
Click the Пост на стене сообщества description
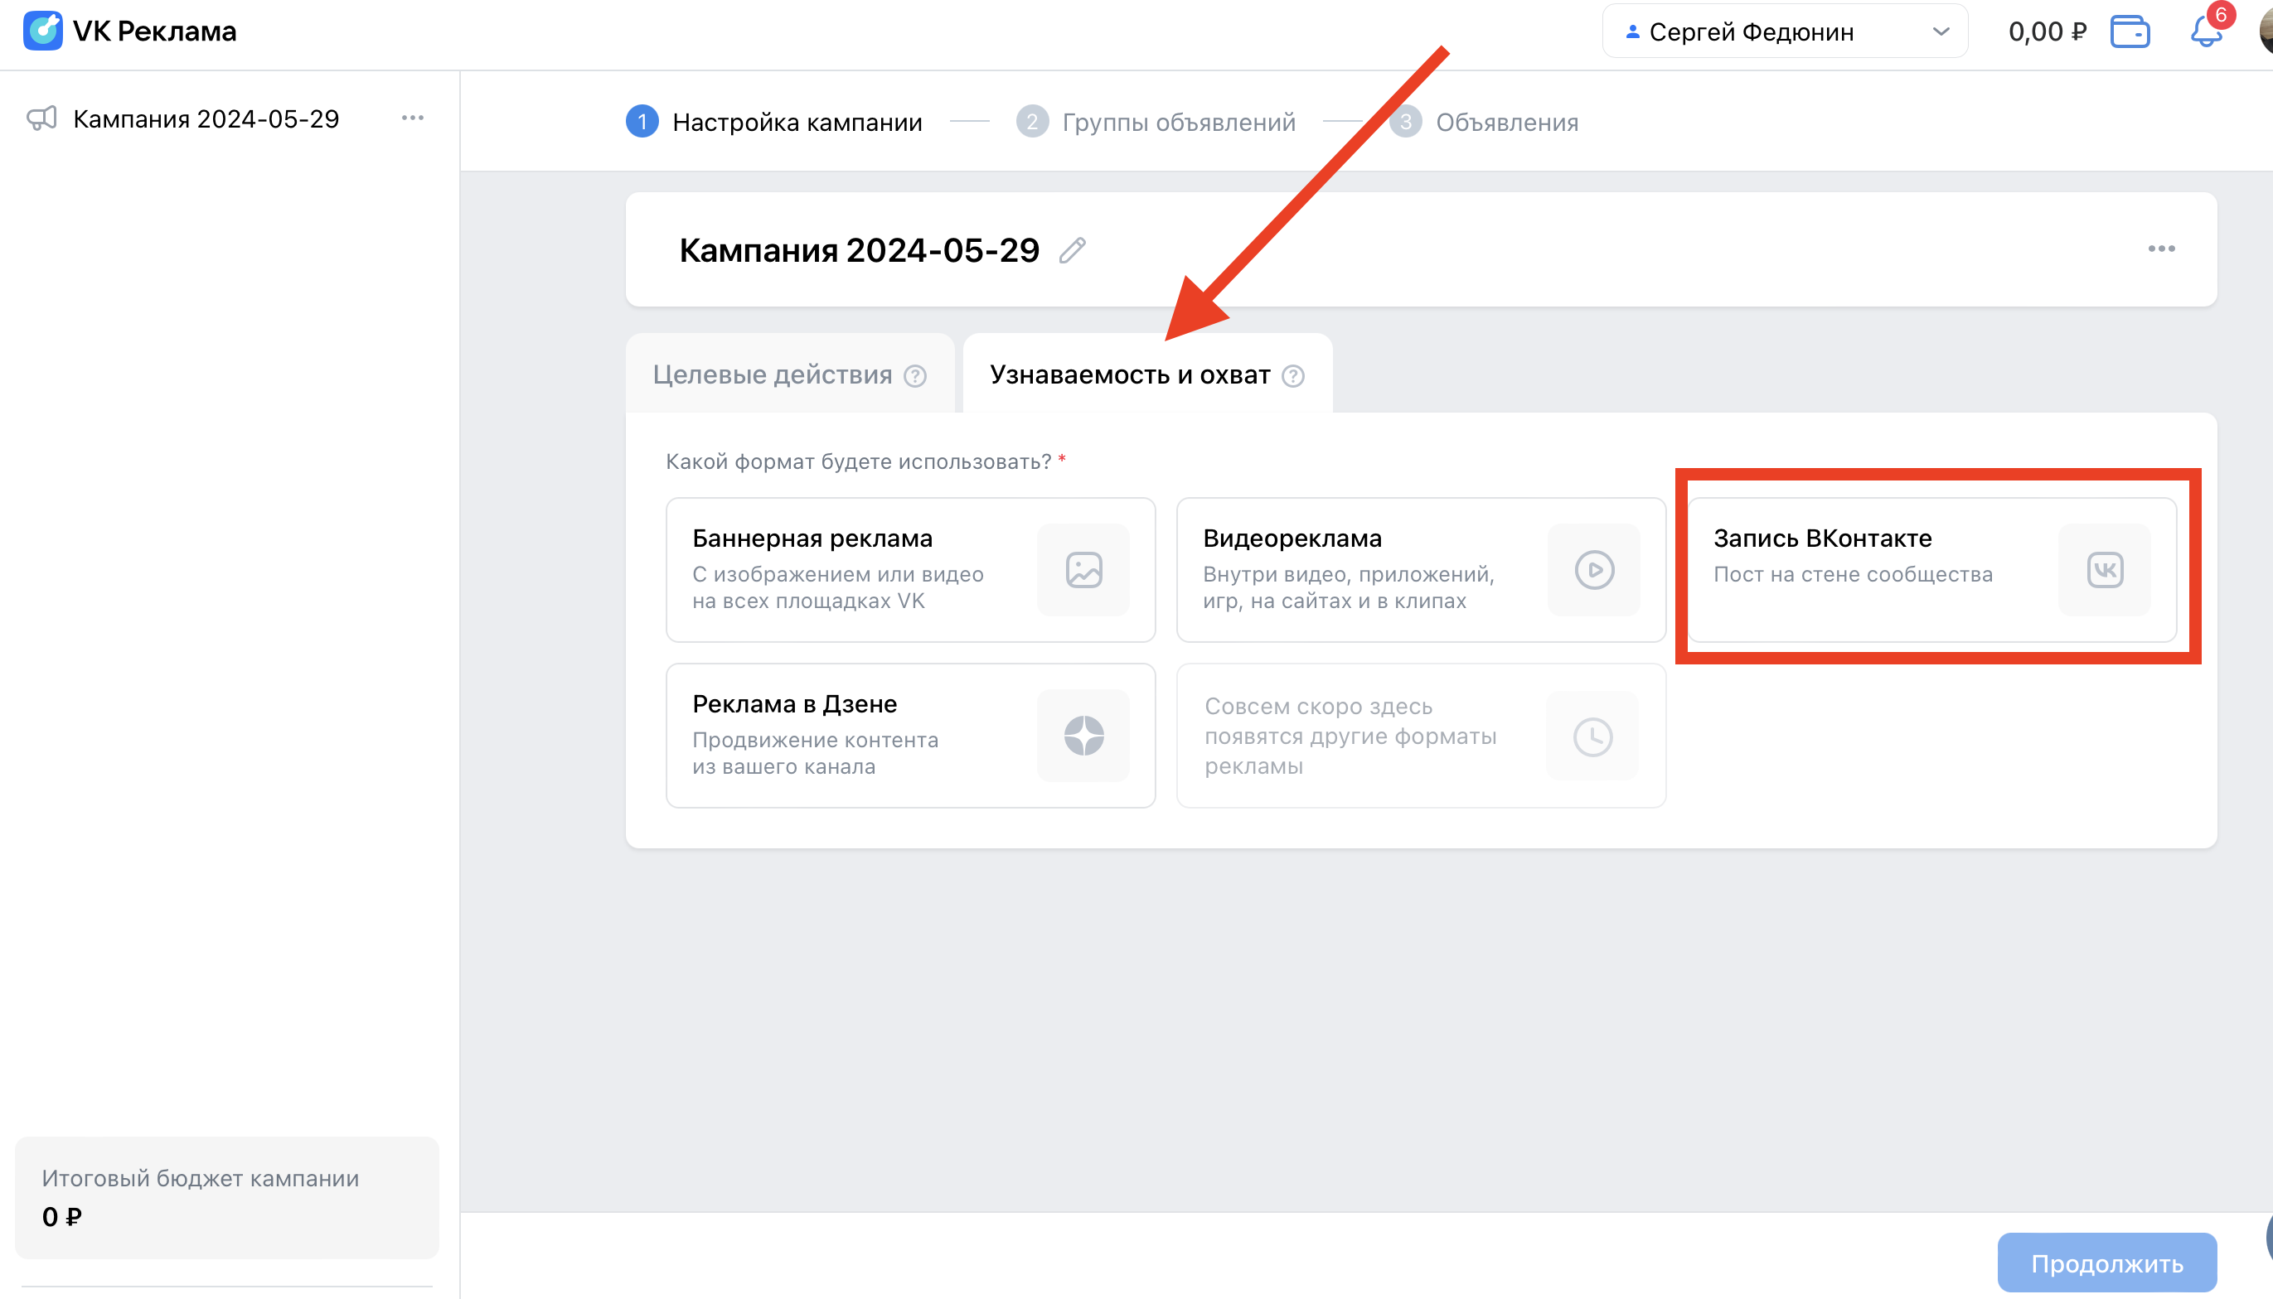tap(1853, 575)
